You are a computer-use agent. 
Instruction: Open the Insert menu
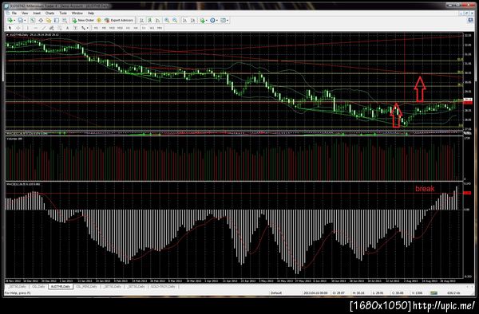tap(37, 13)
